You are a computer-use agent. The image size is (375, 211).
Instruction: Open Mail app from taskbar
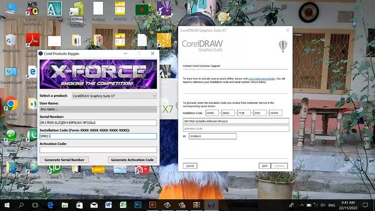pos(94,205)
